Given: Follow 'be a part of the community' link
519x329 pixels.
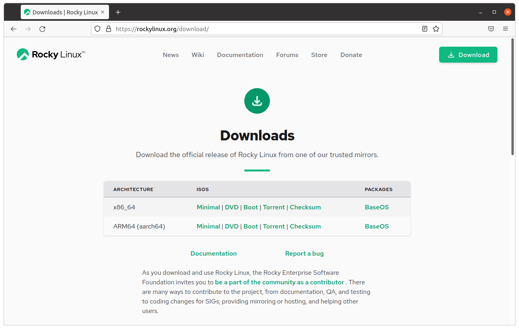Looking at the screenshot, I should pos(279,282).
